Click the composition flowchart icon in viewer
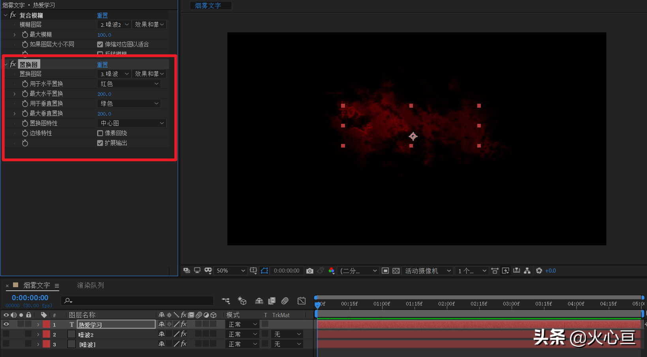Viewport: 647px width, 357px height. coord(527,271)
